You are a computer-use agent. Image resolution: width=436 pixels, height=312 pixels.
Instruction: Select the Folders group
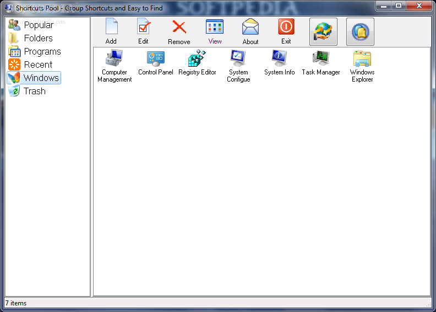click(x=30, y=38)
